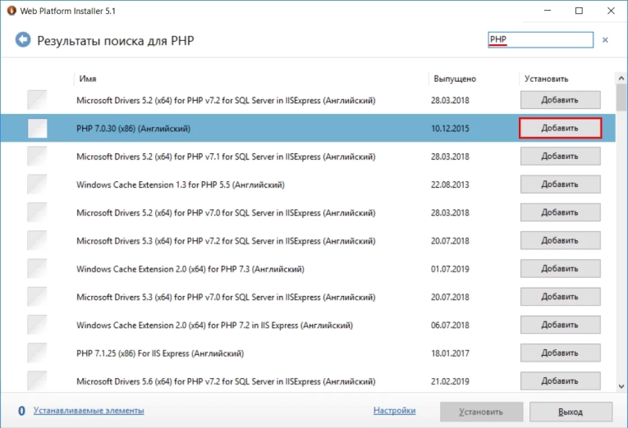Click icon of Drivers 5.6 PHP v7.2 row
Image resolution: width=628 pixels, height=428 pixels.
tap(37, 381)
